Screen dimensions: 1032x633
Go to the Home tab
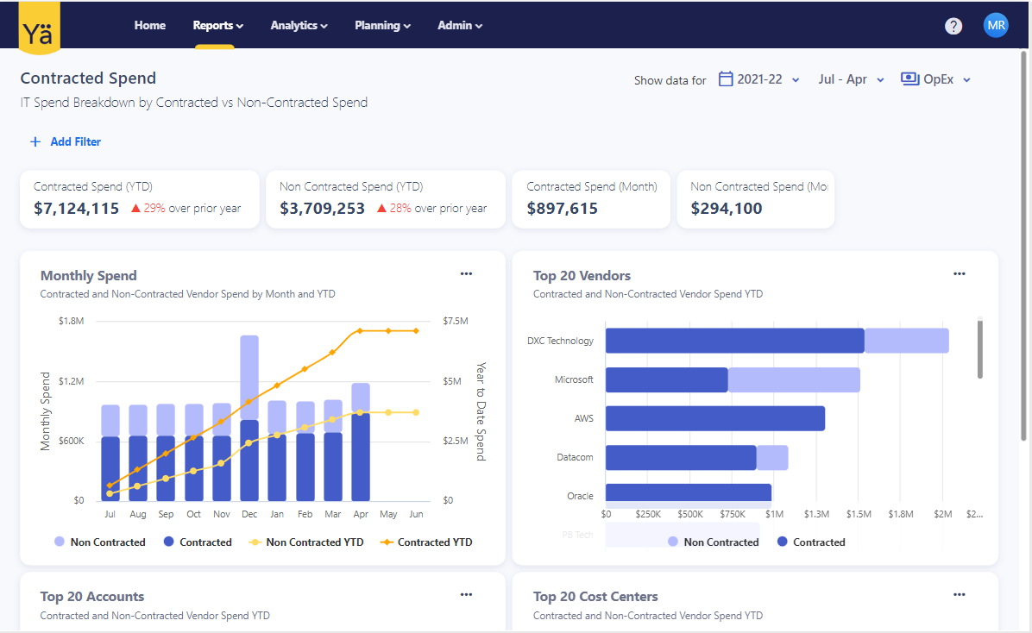click(x=150, y=26)
